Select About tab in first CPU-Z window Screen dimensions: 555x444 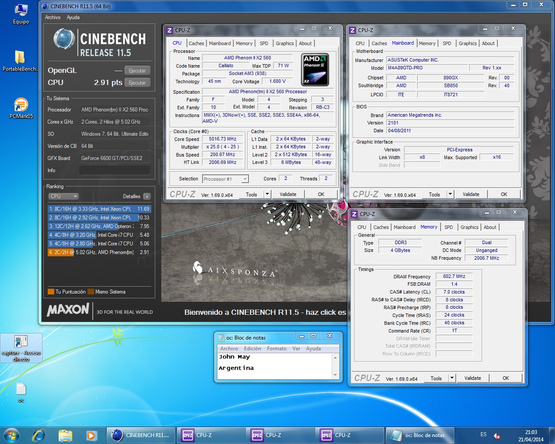[x=305, y=43]
